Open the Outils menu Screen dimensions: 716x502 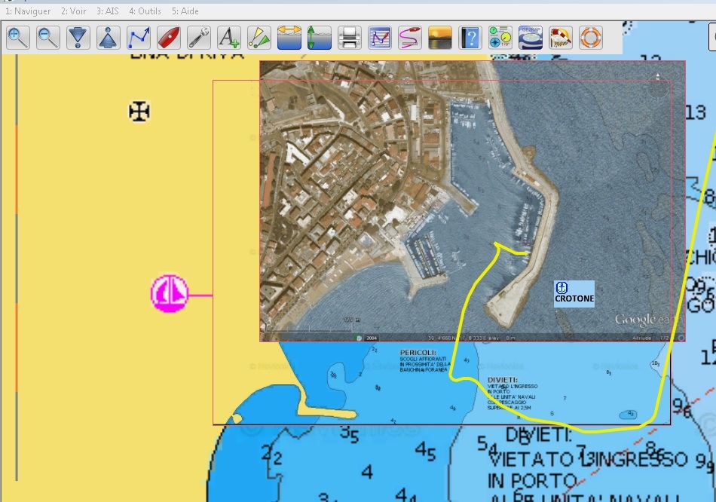click(x=145, y=11)
